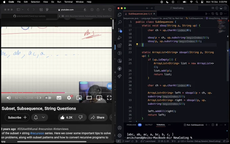The image size is (230, 144).
Task: Dislike the YouTube video
Action: coord(80,118)
